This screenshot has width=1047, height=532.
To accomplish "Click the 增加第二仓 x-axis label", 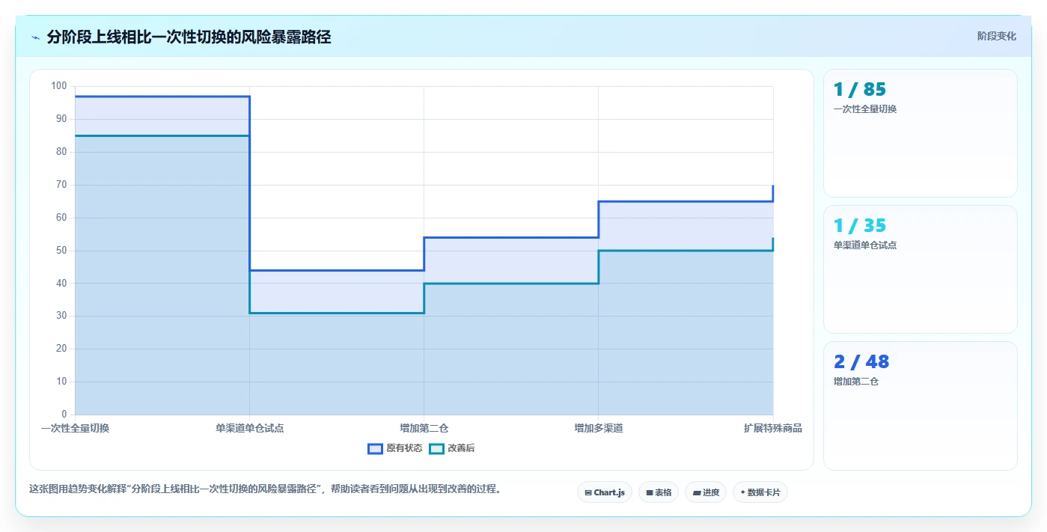I will point(424,428).
